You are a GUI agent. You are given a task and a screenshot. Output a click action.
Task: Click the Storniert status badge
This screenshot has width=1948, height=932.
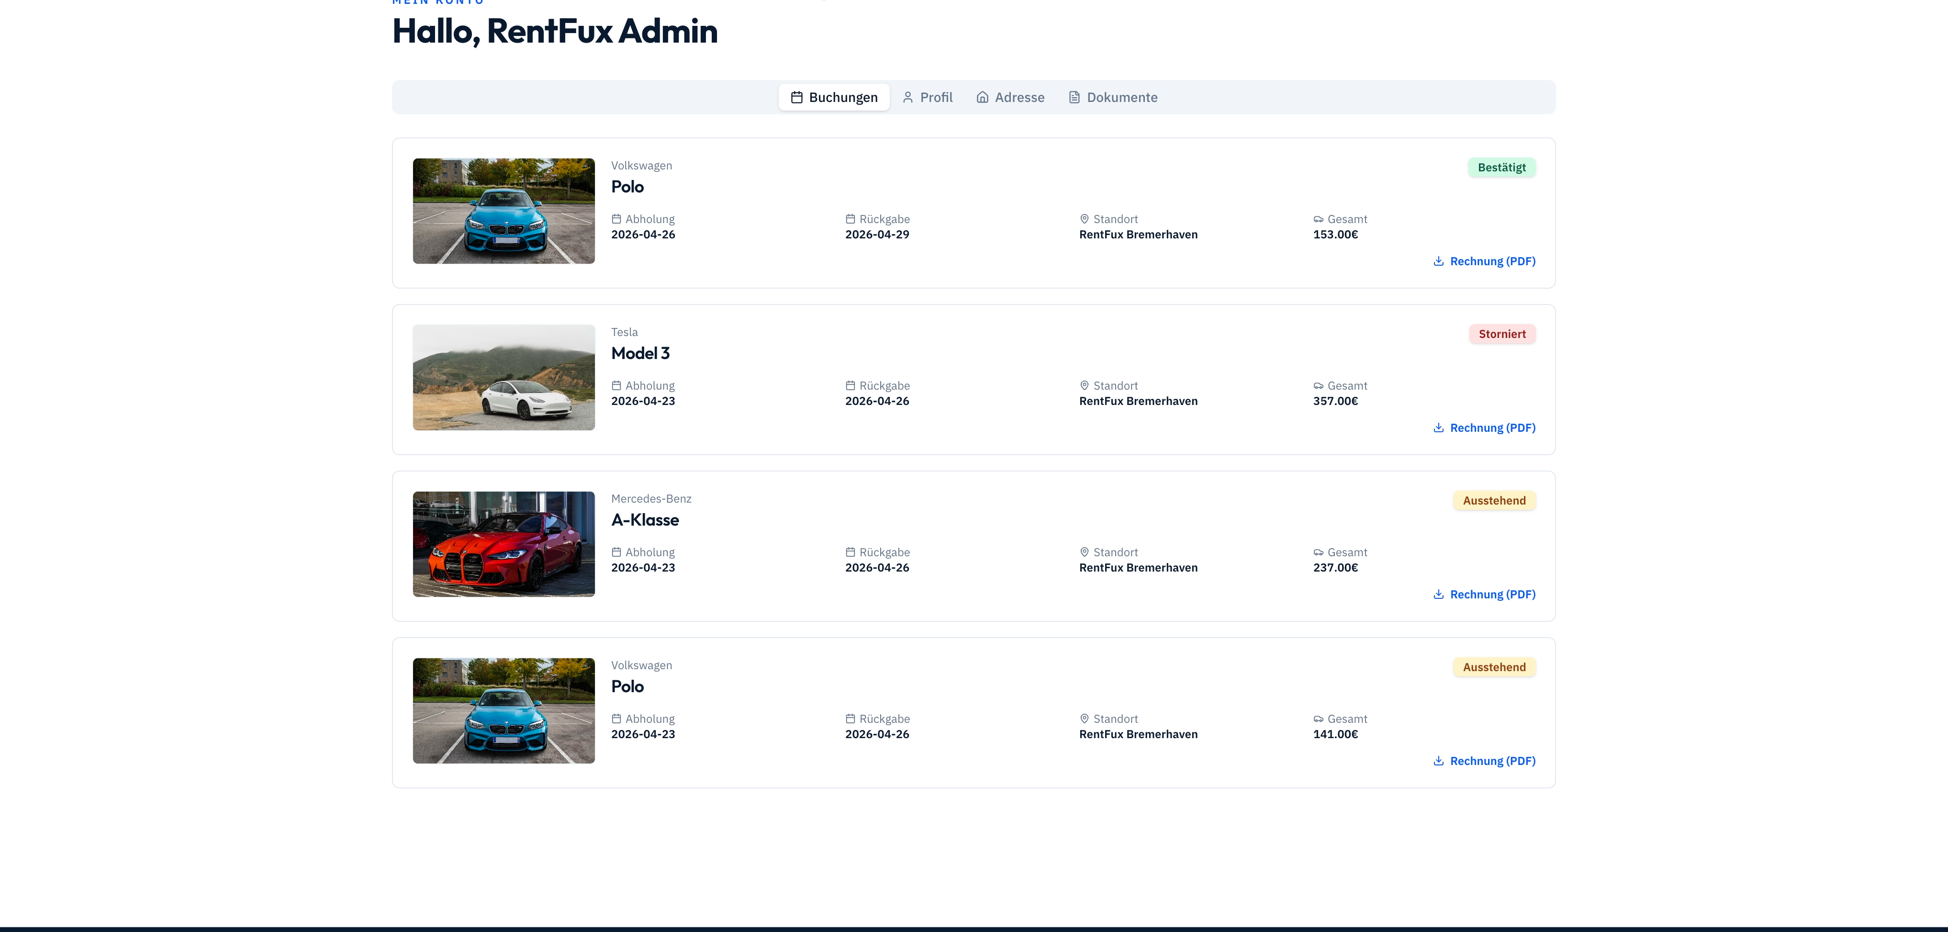coord(1502,334)
